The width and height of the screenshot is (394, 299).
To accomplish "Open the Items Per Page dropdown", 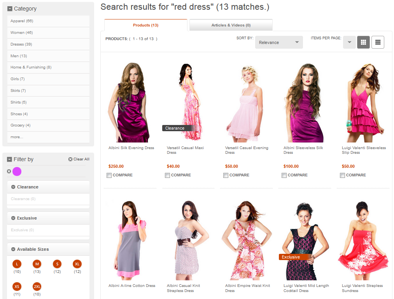I will [x=349, y=42].
